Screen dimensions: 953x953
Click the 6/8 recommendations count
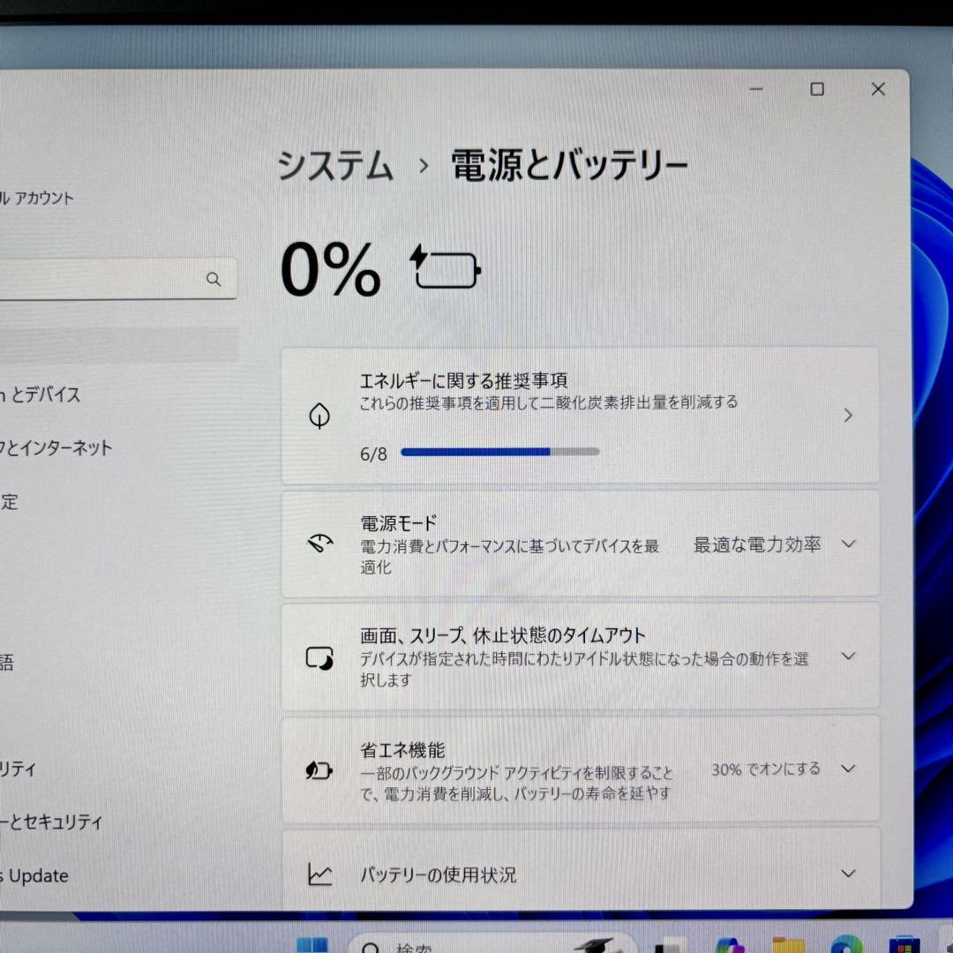373,454
